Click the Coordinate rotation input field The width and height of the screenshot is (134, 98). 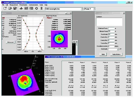tap(111, 46)
